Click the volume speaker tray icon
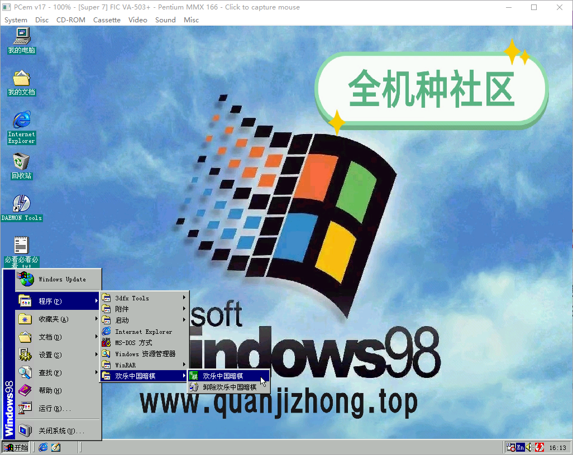Image resolution: width=573 pixels, height=455 pixels. pyautogui.click(x=529, y=447)
